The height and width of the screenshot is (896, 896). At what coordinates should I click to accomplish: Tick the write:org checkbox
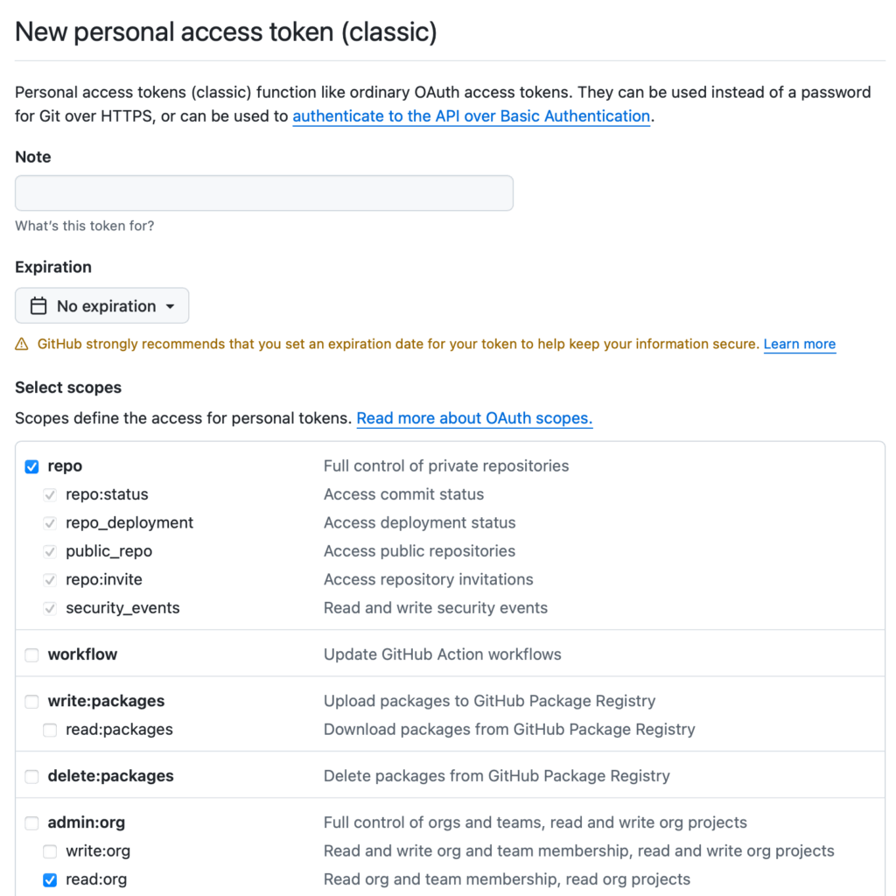click(x=50, y=851)
